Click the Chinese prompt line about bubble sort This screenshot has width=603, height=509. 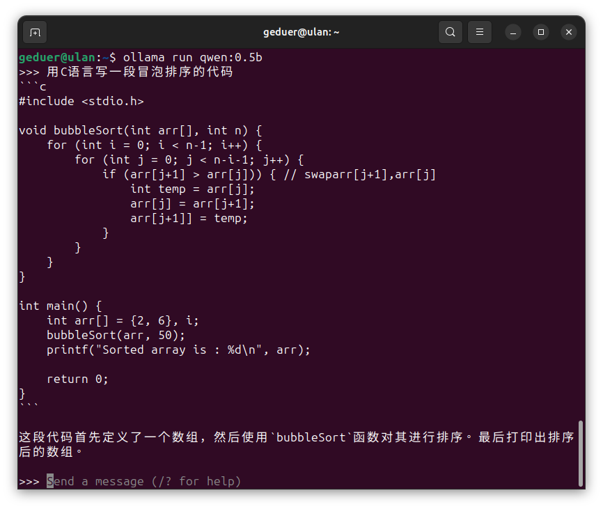pos(139,72)
